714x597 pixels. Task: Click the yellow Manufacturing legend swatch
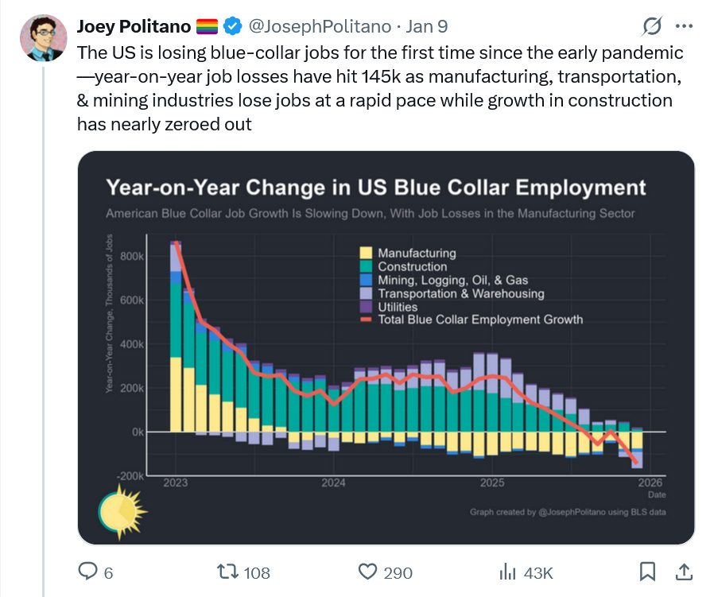[367, 254]
